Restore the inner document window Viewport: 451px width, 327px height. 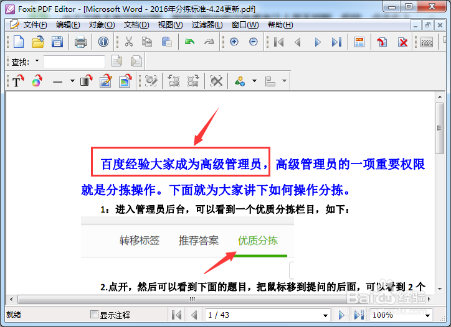coord(428,25)
